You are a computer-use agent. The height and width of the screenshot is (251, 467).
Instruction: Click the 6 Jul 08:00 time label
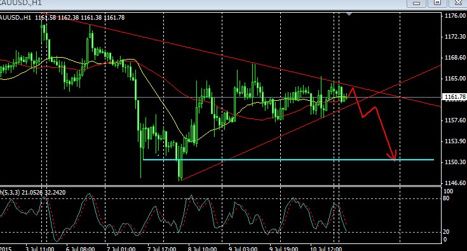pos(81,248)
